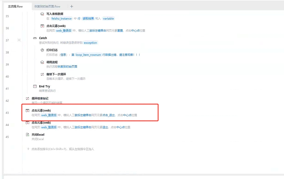Screen dimensions: 284x179
Task: Click 退出 element link in line 44
Action: pos(105,127)
